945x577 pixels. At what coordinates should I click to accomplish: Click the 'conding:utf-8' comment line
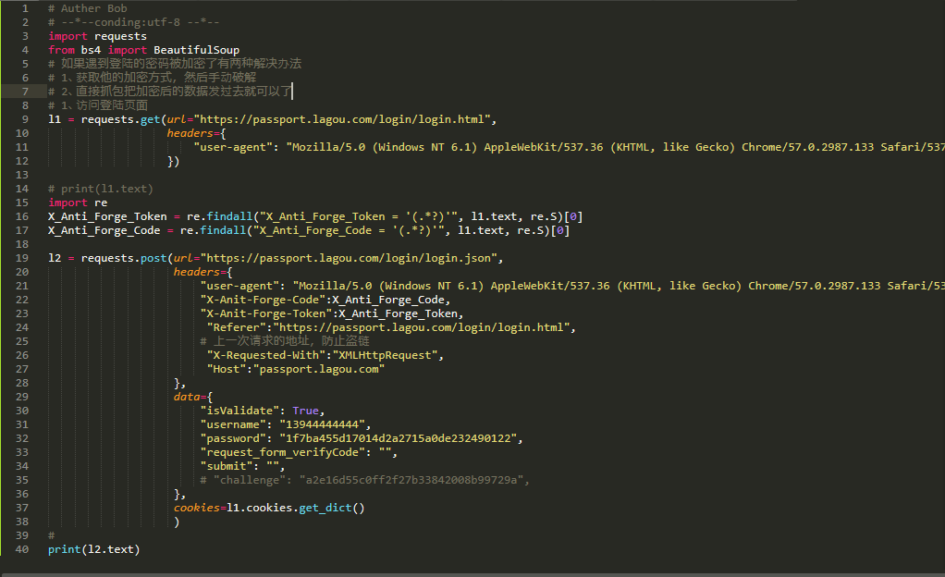coord(134,22)
